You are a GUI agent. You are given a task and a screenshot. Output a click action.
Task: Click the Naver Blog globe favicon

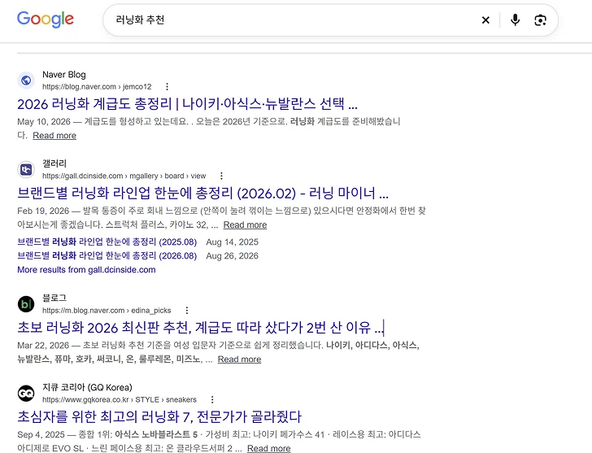click(x=26, y=80)
